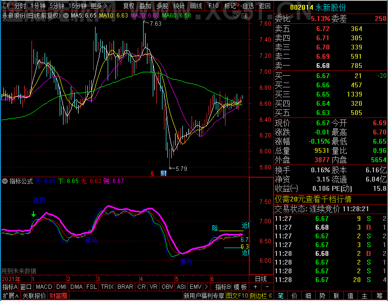Remove stock from watchlist via -自选
This screenshot has width=388, height=301.
pos(247,6)
